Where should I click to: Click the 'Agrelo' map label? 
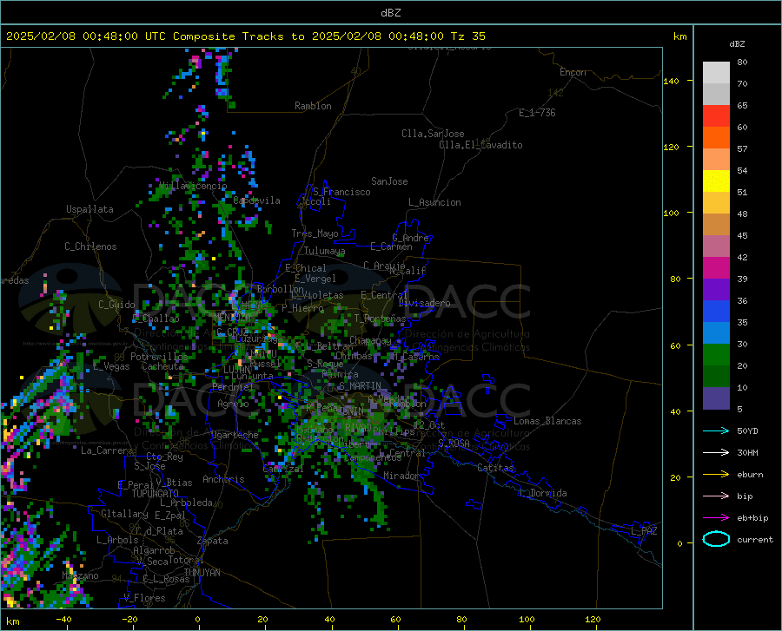(x=233, y=404)
